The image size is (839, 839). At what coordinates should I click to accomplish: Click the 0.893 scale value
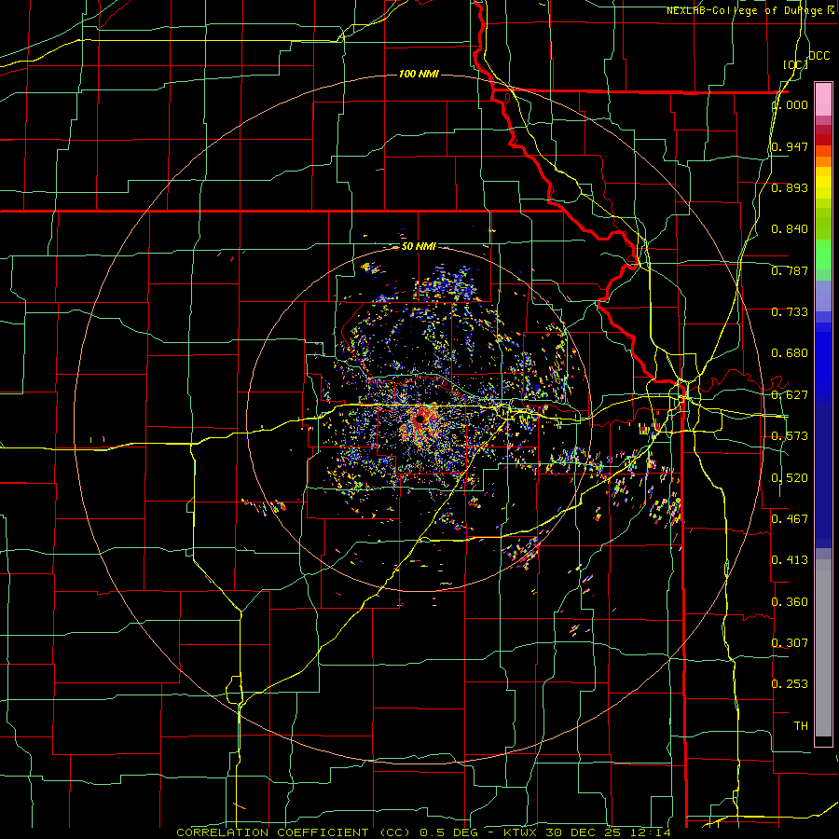(790, 187)
